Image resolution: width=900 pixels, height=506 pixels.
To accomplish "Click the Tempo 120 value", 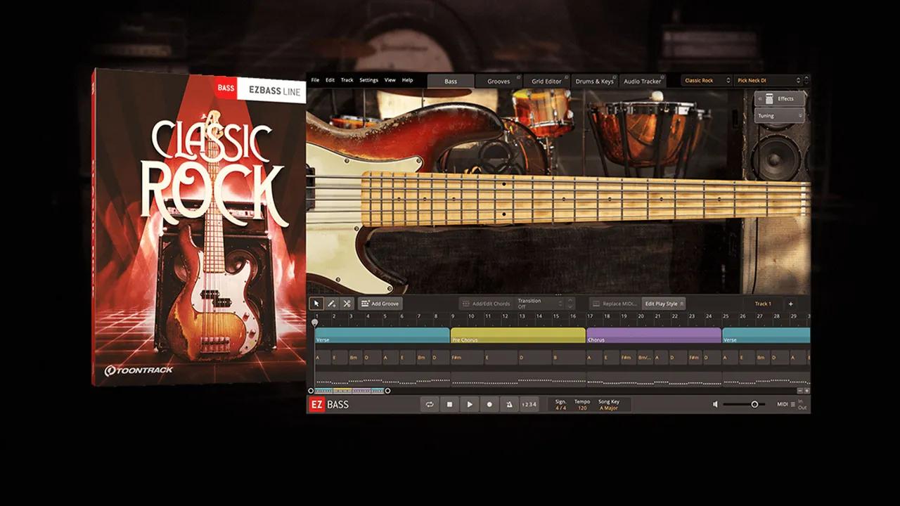I will tap(582, 408).
